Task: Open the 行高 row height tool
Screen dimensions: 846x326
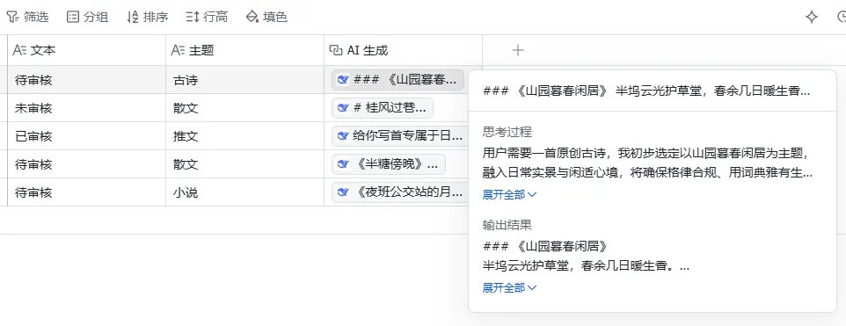Action: 207,17
